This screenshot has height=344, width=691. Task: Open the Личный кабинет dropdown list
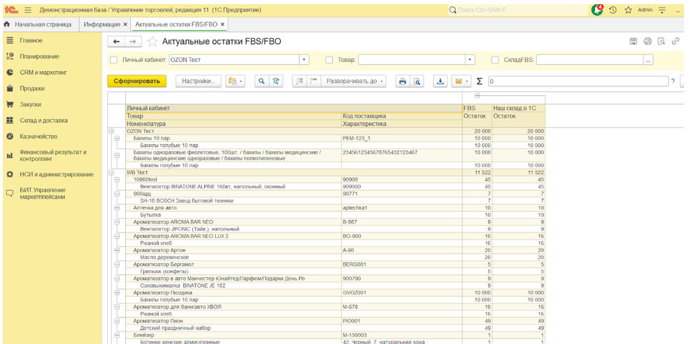pyautogui.click(x=304, y=60)
